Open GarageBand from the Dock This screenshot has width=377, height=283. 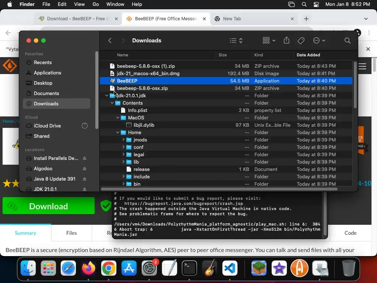[209, 268]
